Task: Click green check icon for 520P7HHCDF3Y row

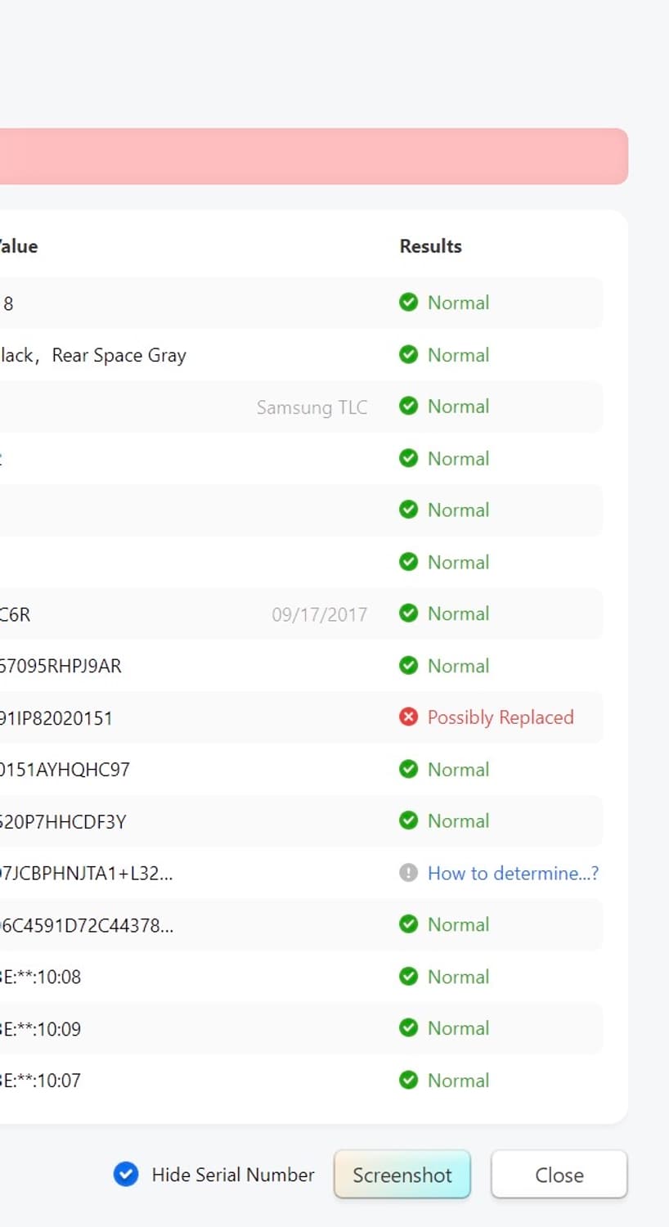Action: (x=408, y=821)
